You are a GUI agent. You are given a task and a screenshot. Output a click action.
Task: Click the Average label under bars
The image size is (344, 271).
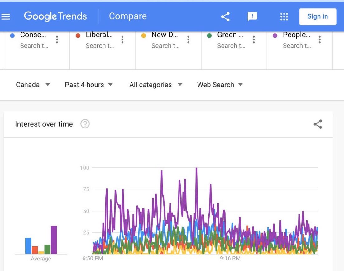tap(41, 259)
